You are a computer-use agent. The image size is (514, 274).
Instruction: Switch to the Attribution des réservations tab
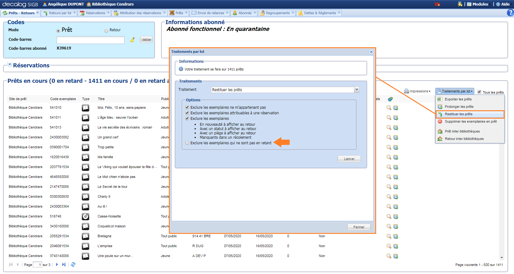coord(140,13)
